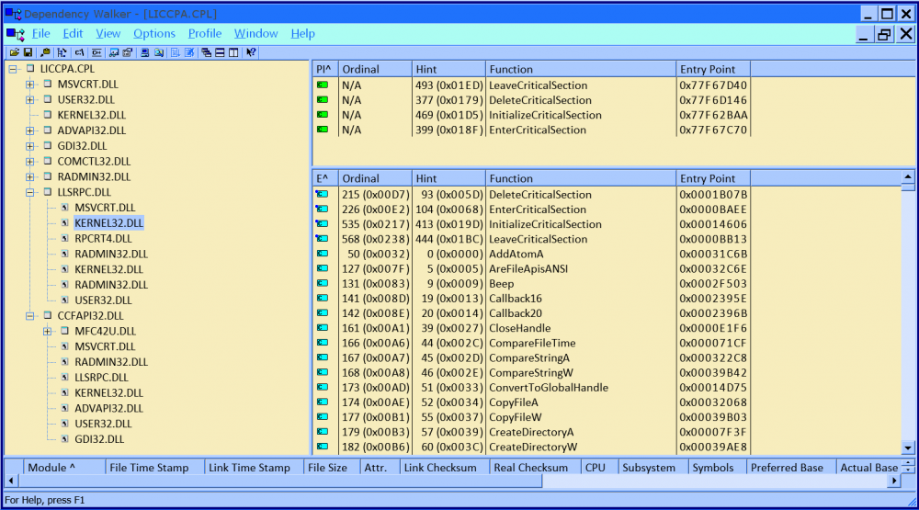Screen dimensions: 919x510
Task: Click the Tile Vertically toolbar icon
Action: point(233,53)
